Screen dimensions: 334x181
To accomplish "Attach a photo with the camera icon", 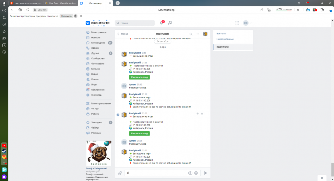I will [x=190, y=173].
